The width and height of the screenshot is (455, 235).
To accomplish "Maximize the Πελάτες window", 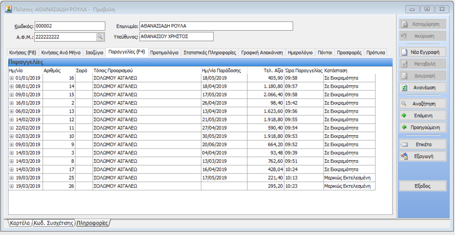I will pyautogui.click(x=427, y=9).
